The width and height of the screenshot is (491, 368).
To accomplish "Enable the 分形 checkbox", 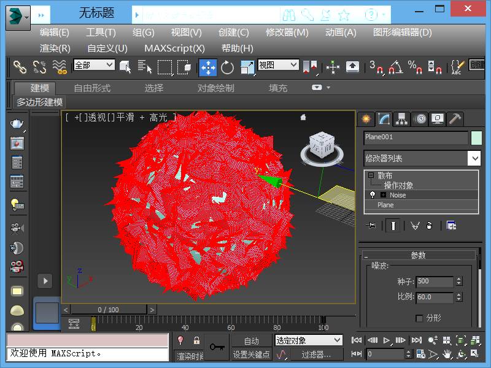I will tap(419, 318).
